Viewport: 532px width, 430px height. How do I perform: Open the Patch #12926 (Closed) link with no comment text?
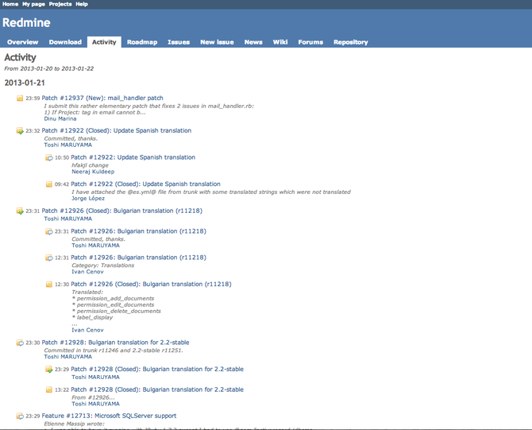pyautogui.click(x=121, y=211)
